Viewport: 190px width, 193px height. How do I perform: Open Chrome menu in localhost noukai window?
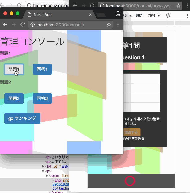[x=188, y=6]
